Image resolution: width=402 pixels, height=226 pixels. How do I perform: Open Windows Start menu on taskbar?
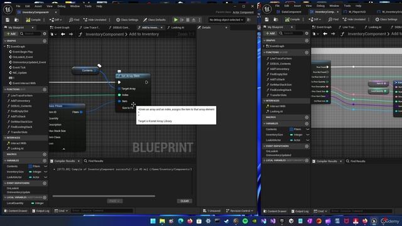coord(153,221)
